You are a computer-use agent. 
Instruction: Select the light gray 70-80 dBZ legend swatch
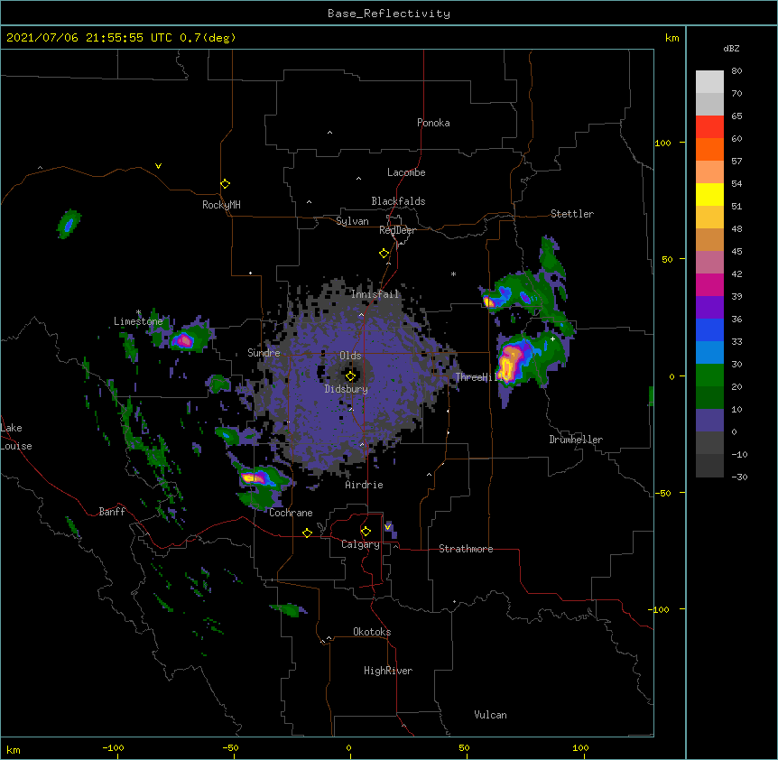[x=709, y=82]
